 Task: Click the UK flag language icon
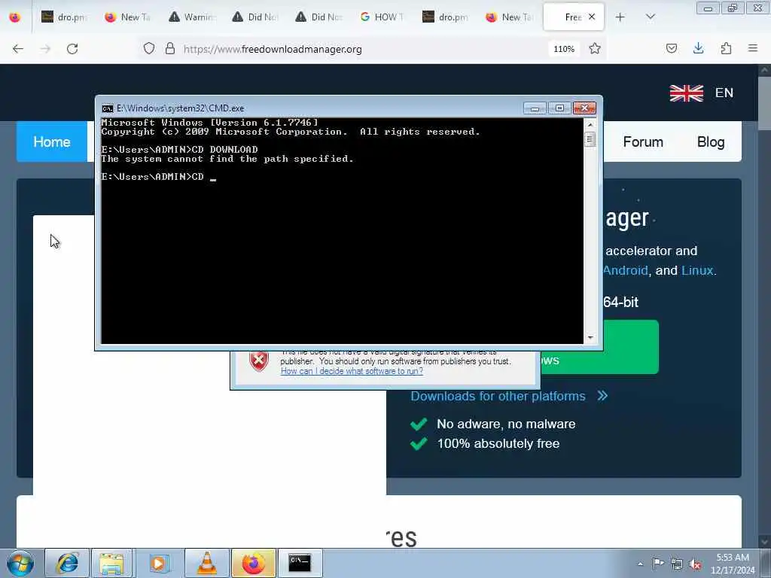coord(687,93)
